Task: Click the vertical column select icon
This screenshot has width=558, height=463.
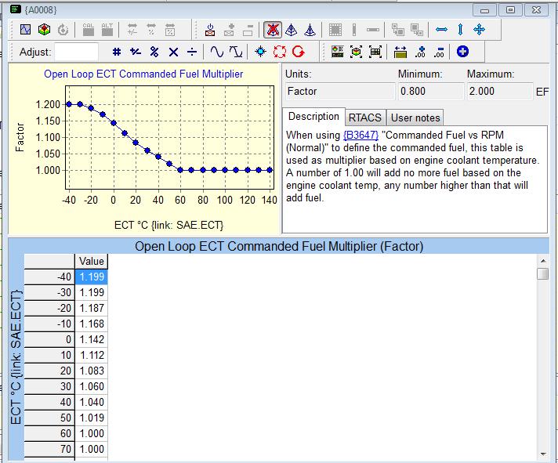Action: [x=354, y=30]
